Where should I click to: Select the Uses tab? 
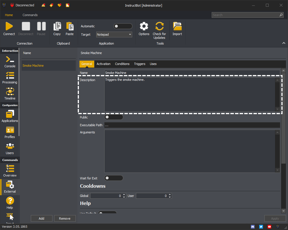pyautogui.click(x=153, y=64)
